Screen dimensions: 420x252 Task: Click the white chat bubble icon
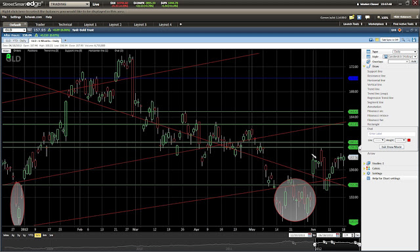(x=367, y=17)
